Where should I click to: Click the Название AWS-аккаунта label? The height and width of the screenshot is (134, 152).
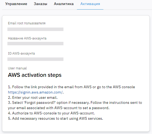click(x=27, y=38)
